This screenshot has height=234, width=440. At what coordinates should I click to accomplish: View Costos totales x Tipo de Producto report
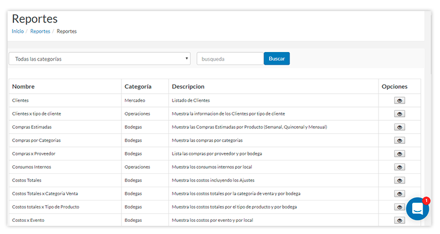click(399, 207)
